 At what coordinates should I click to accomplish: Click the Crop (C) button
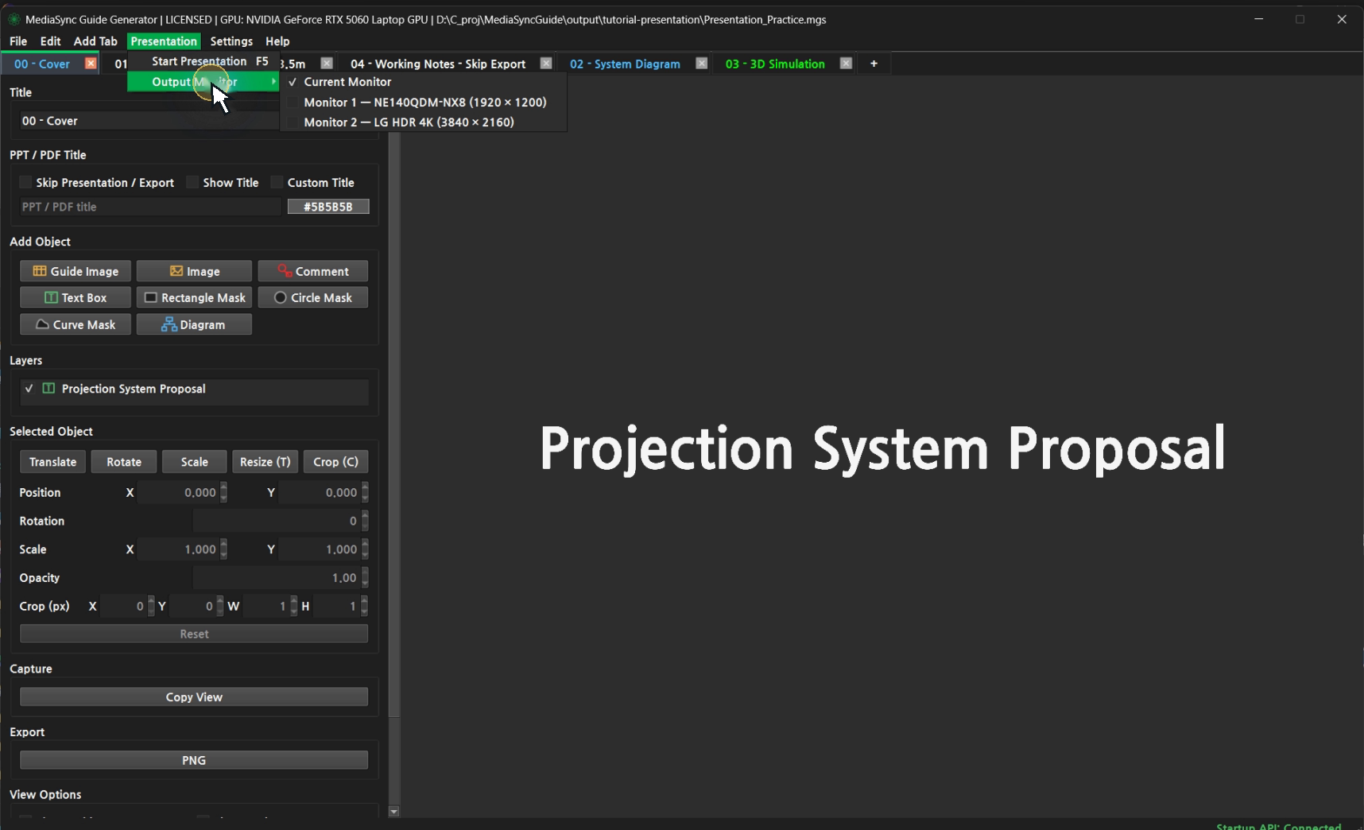pos(335,462)
